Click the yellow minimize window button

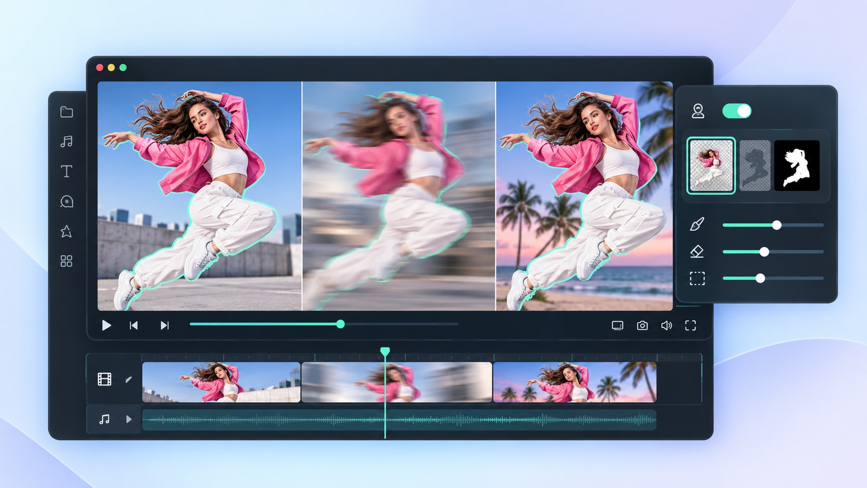111,67
